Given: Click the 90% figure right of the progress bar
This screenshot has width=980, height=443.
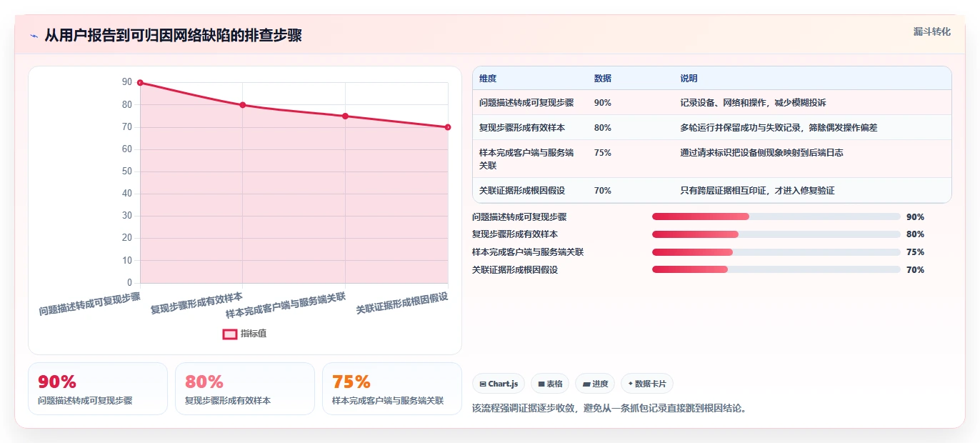Looking at the screenshot, I should [915, 217].
